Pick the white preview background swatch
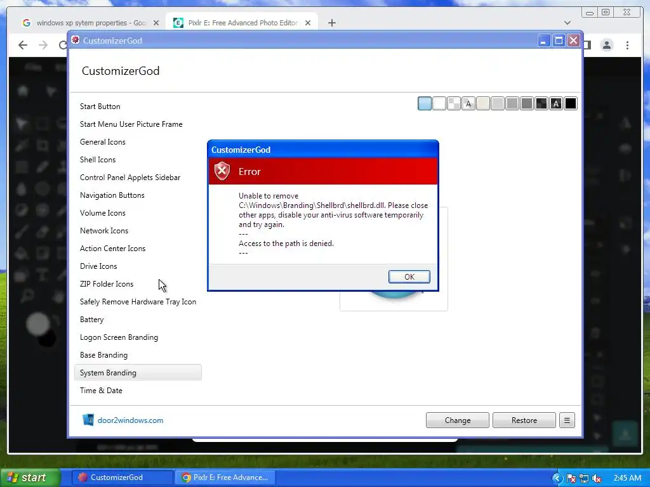 click(x=439, y=103)
